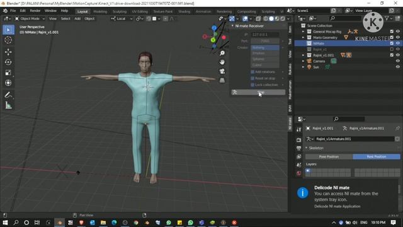Switch to material preview shading icon
This screenshot has width=403, height=227.
[277, 18]
